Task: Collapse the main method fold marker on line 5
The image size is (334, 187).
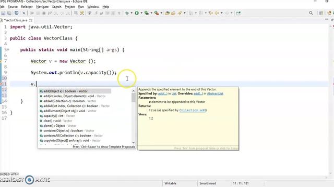Action: click(x=8, y=50)
